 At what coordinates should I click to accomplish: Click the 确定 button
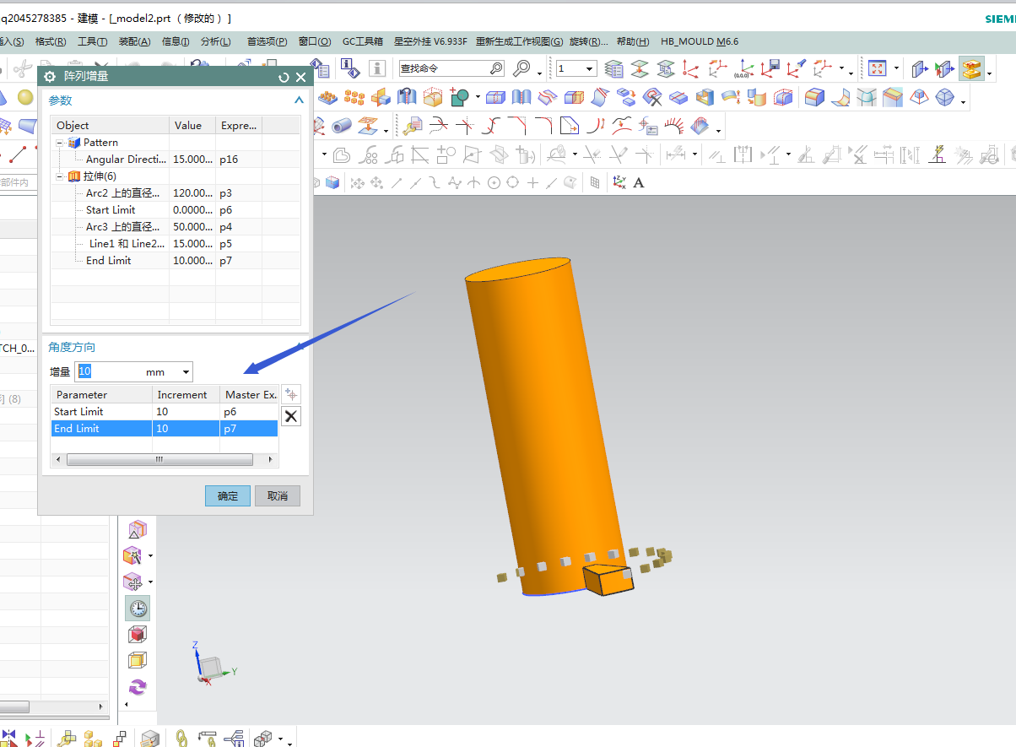(228, 495)
